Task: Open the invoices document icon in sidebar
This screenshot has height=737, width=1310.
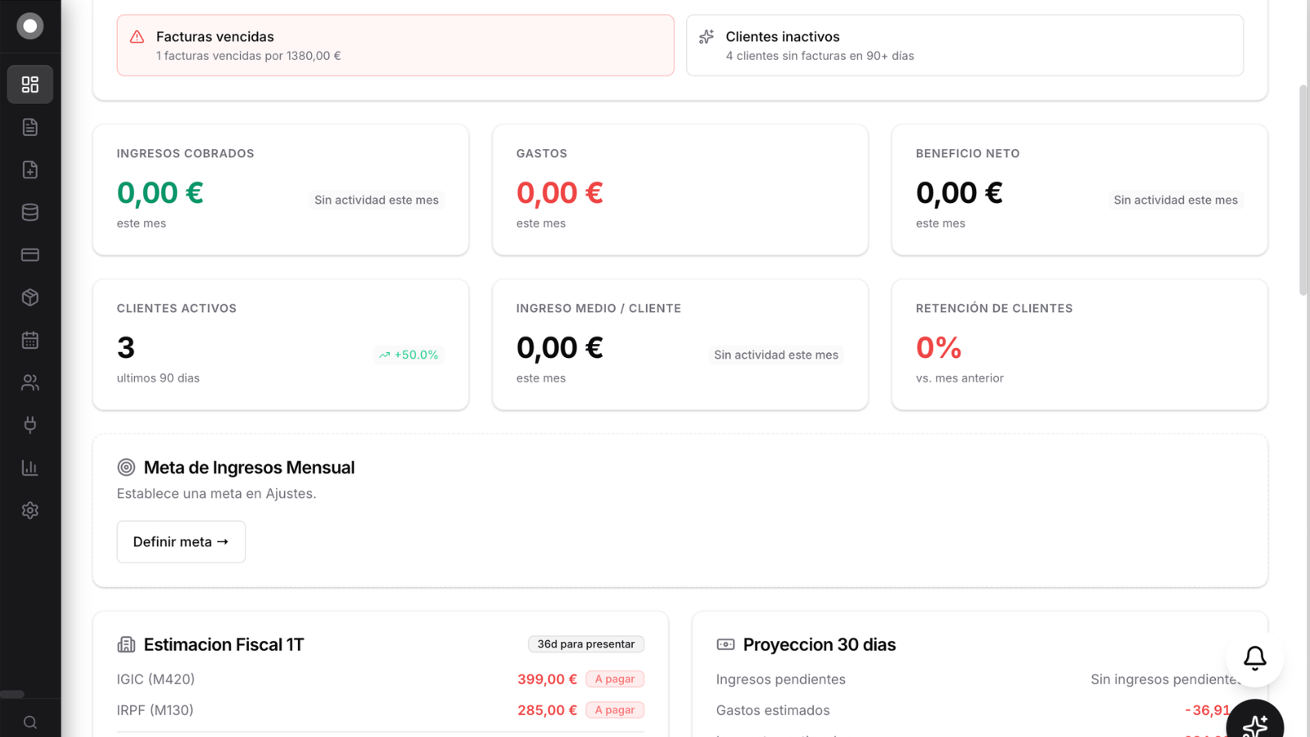Action: (x=30, y=127)
